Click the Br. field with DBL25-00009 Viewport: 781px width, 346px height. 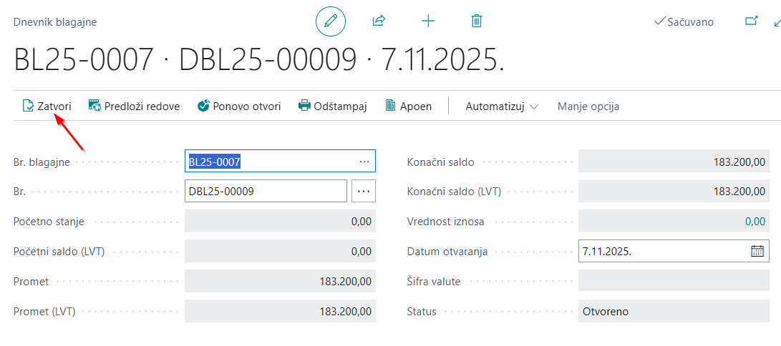tap(266, 191)
